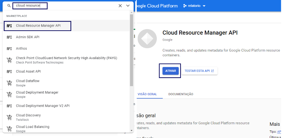Select Cloud Resource Manager API result
Screen dimensions: 282x138
point(66,26)
